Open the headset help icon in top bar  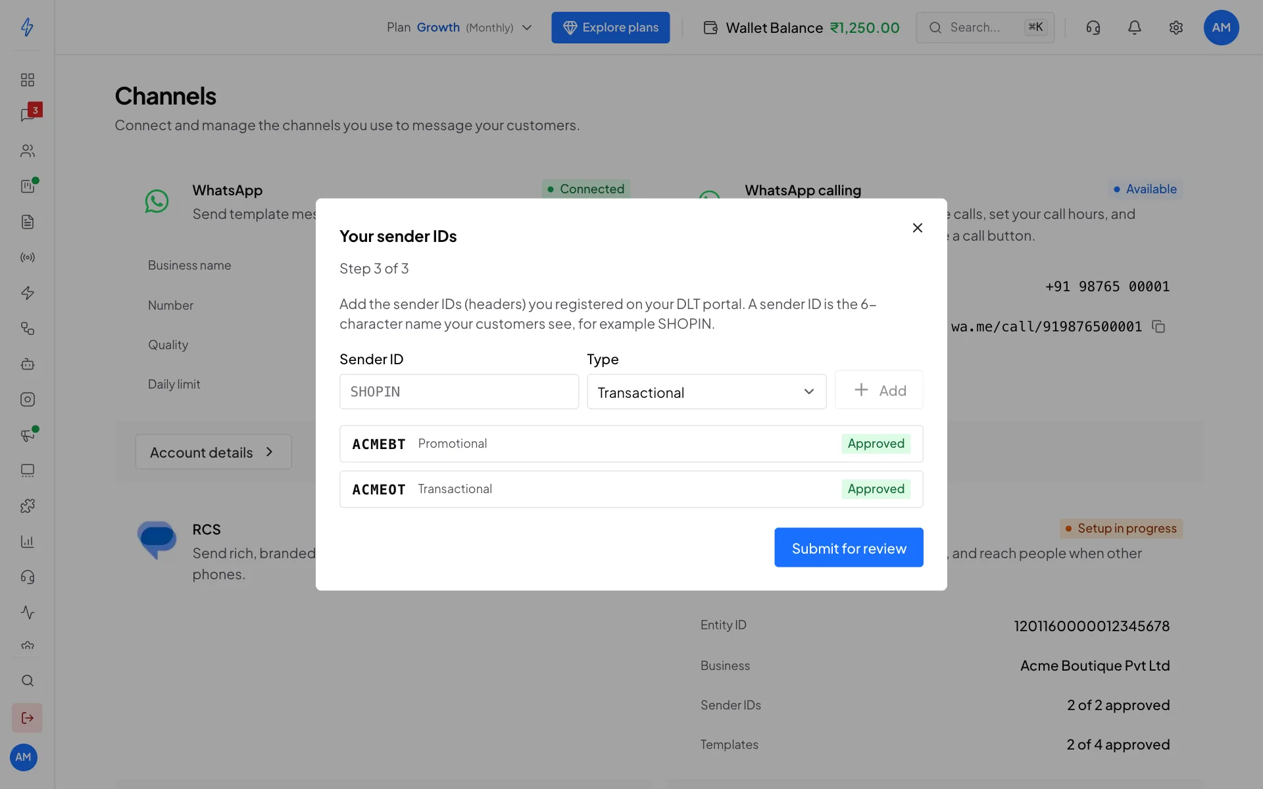1093,28
